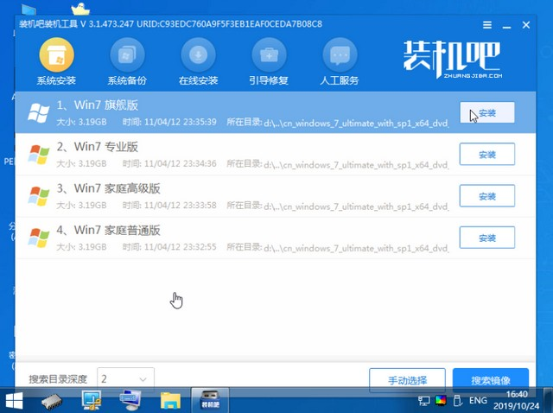Click the Windows Start button
The width and height of the screenshot is (553, 413).
(15, 400)
